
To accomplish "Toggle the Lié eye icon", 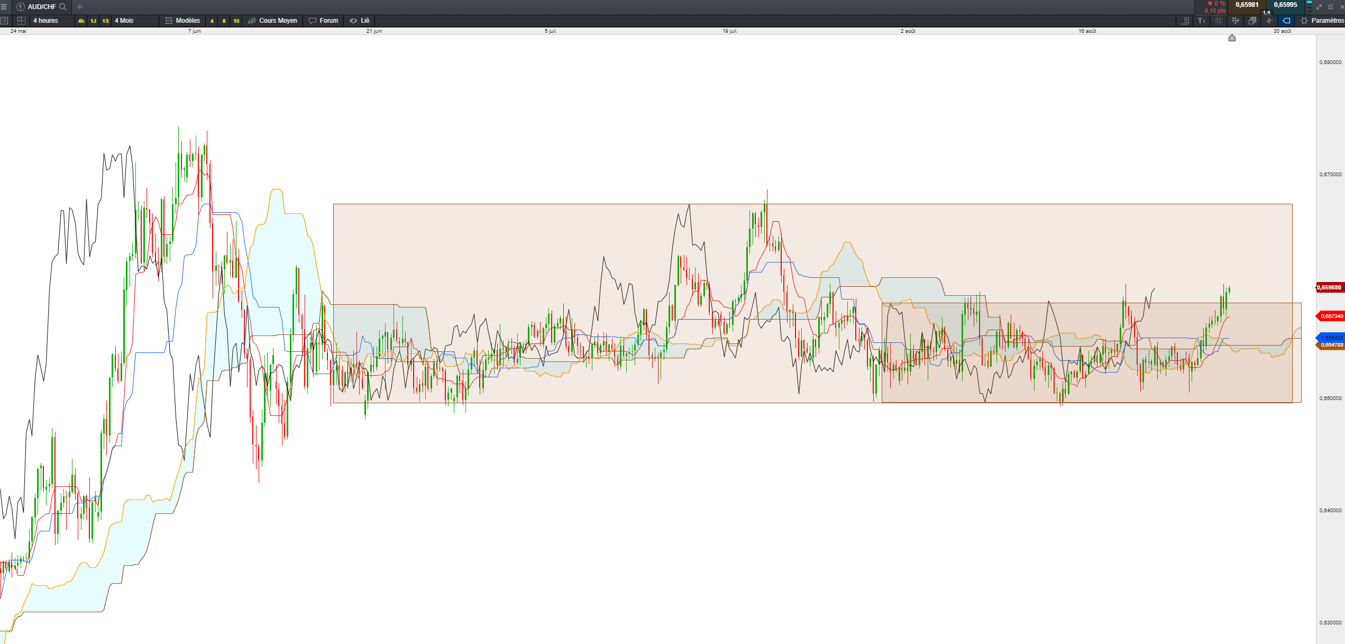I will pyautogui.click(x=353, y=21).
